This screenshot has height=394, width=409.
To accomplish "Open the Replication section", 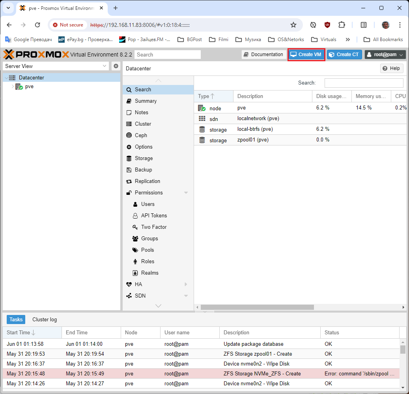I will click(x=158, y=181).
